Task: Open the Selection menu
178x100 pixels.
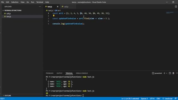Action: [15, 2]
